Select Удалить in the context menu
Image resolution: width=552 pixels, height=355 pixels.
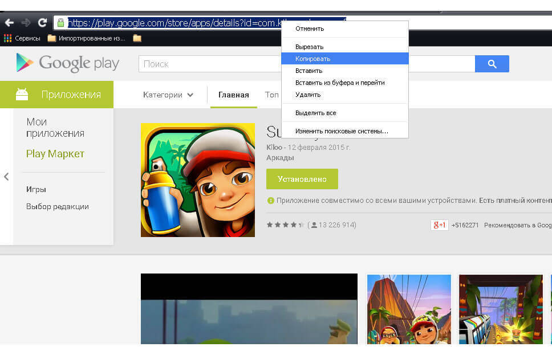(x=345, y=95)
